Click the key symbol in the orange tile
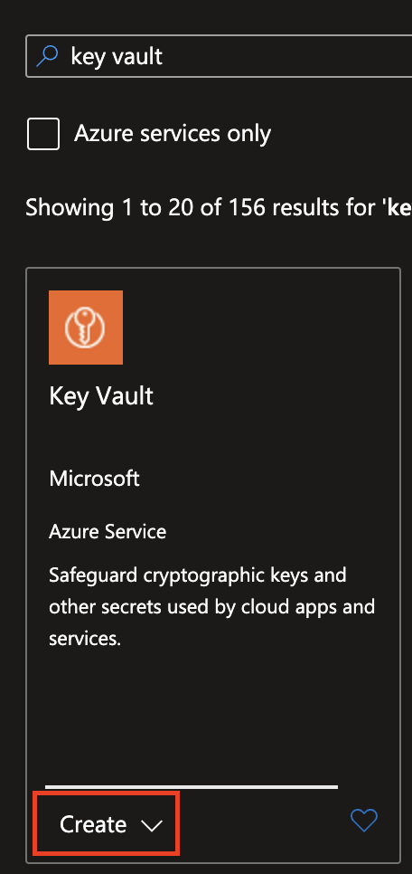The height and width of the screenshot is (874, 412). coord(85,328)
